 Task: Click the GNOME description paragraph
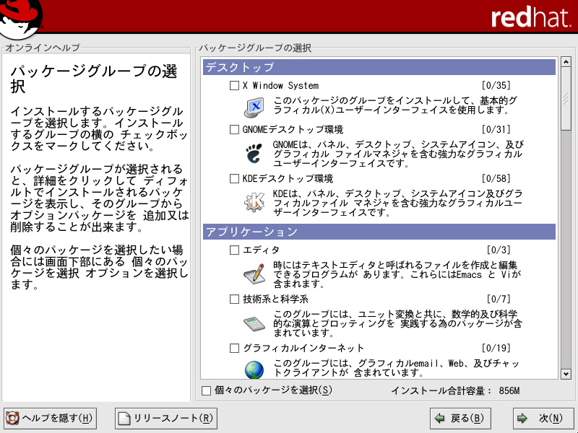[x=398, y=154]
